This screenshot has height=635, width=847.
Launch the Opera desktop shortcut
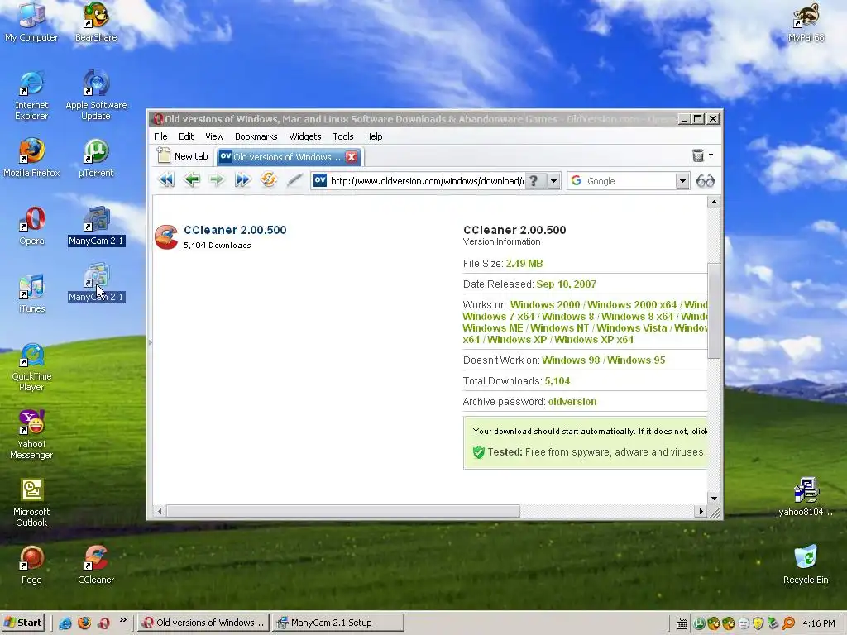pos(31,226)
